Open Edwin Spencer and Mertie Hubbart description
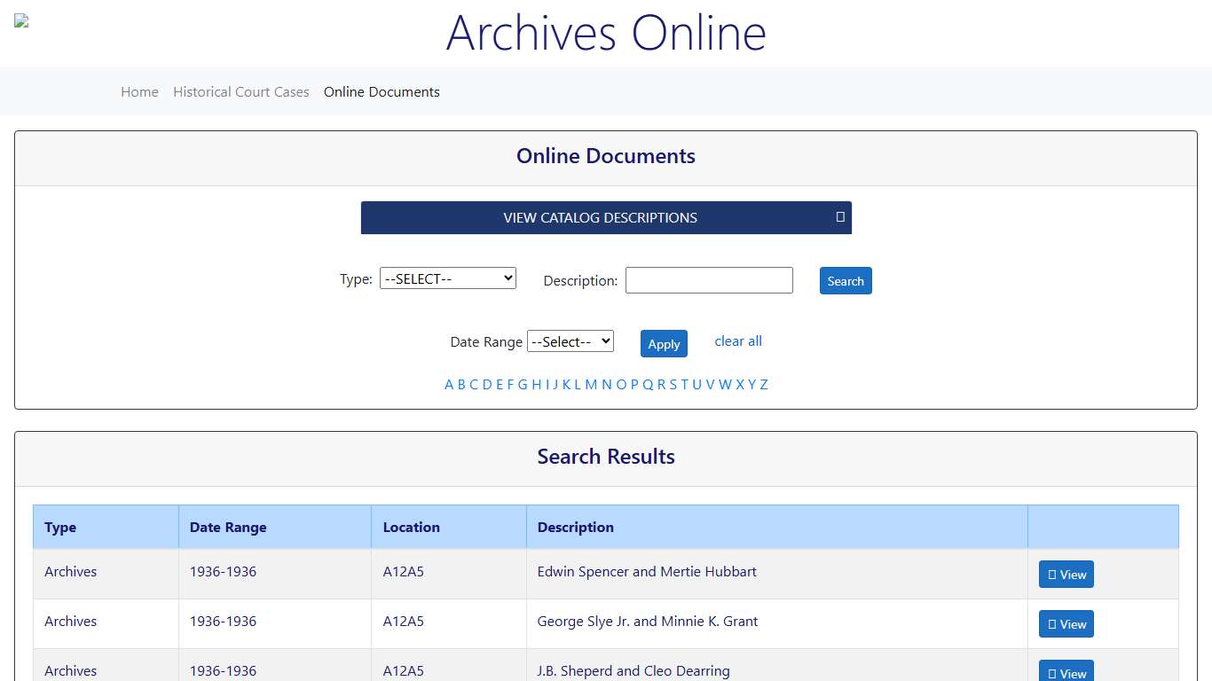 pyautogui.click(x=646, y=572)
